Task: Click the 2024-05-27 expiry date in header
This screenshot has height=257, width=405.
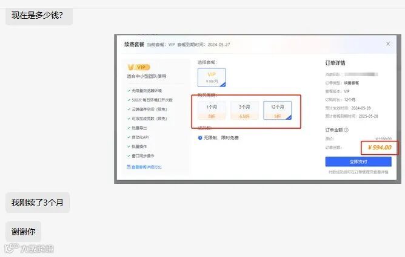Action: (x=219, y=45)
